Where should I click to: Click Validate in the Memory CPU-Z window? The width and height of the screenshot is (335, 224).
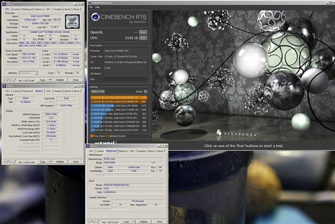click(59, 161)
